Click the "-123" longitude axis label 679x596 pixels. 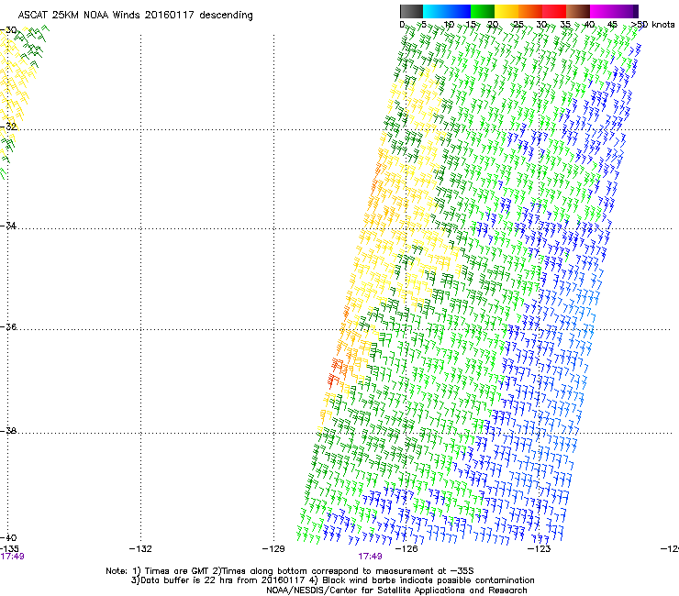(x=540, y=549)
